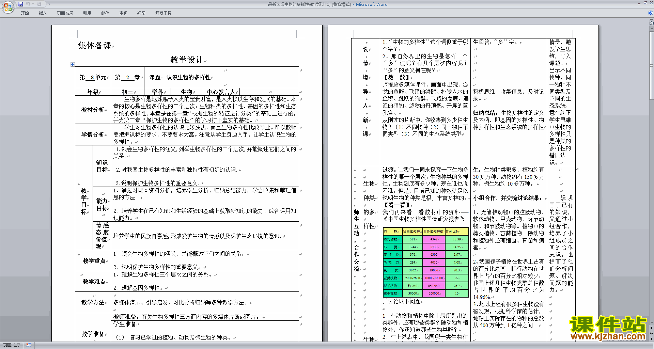Click the yellow header 世界已知种数

[434, 231]
